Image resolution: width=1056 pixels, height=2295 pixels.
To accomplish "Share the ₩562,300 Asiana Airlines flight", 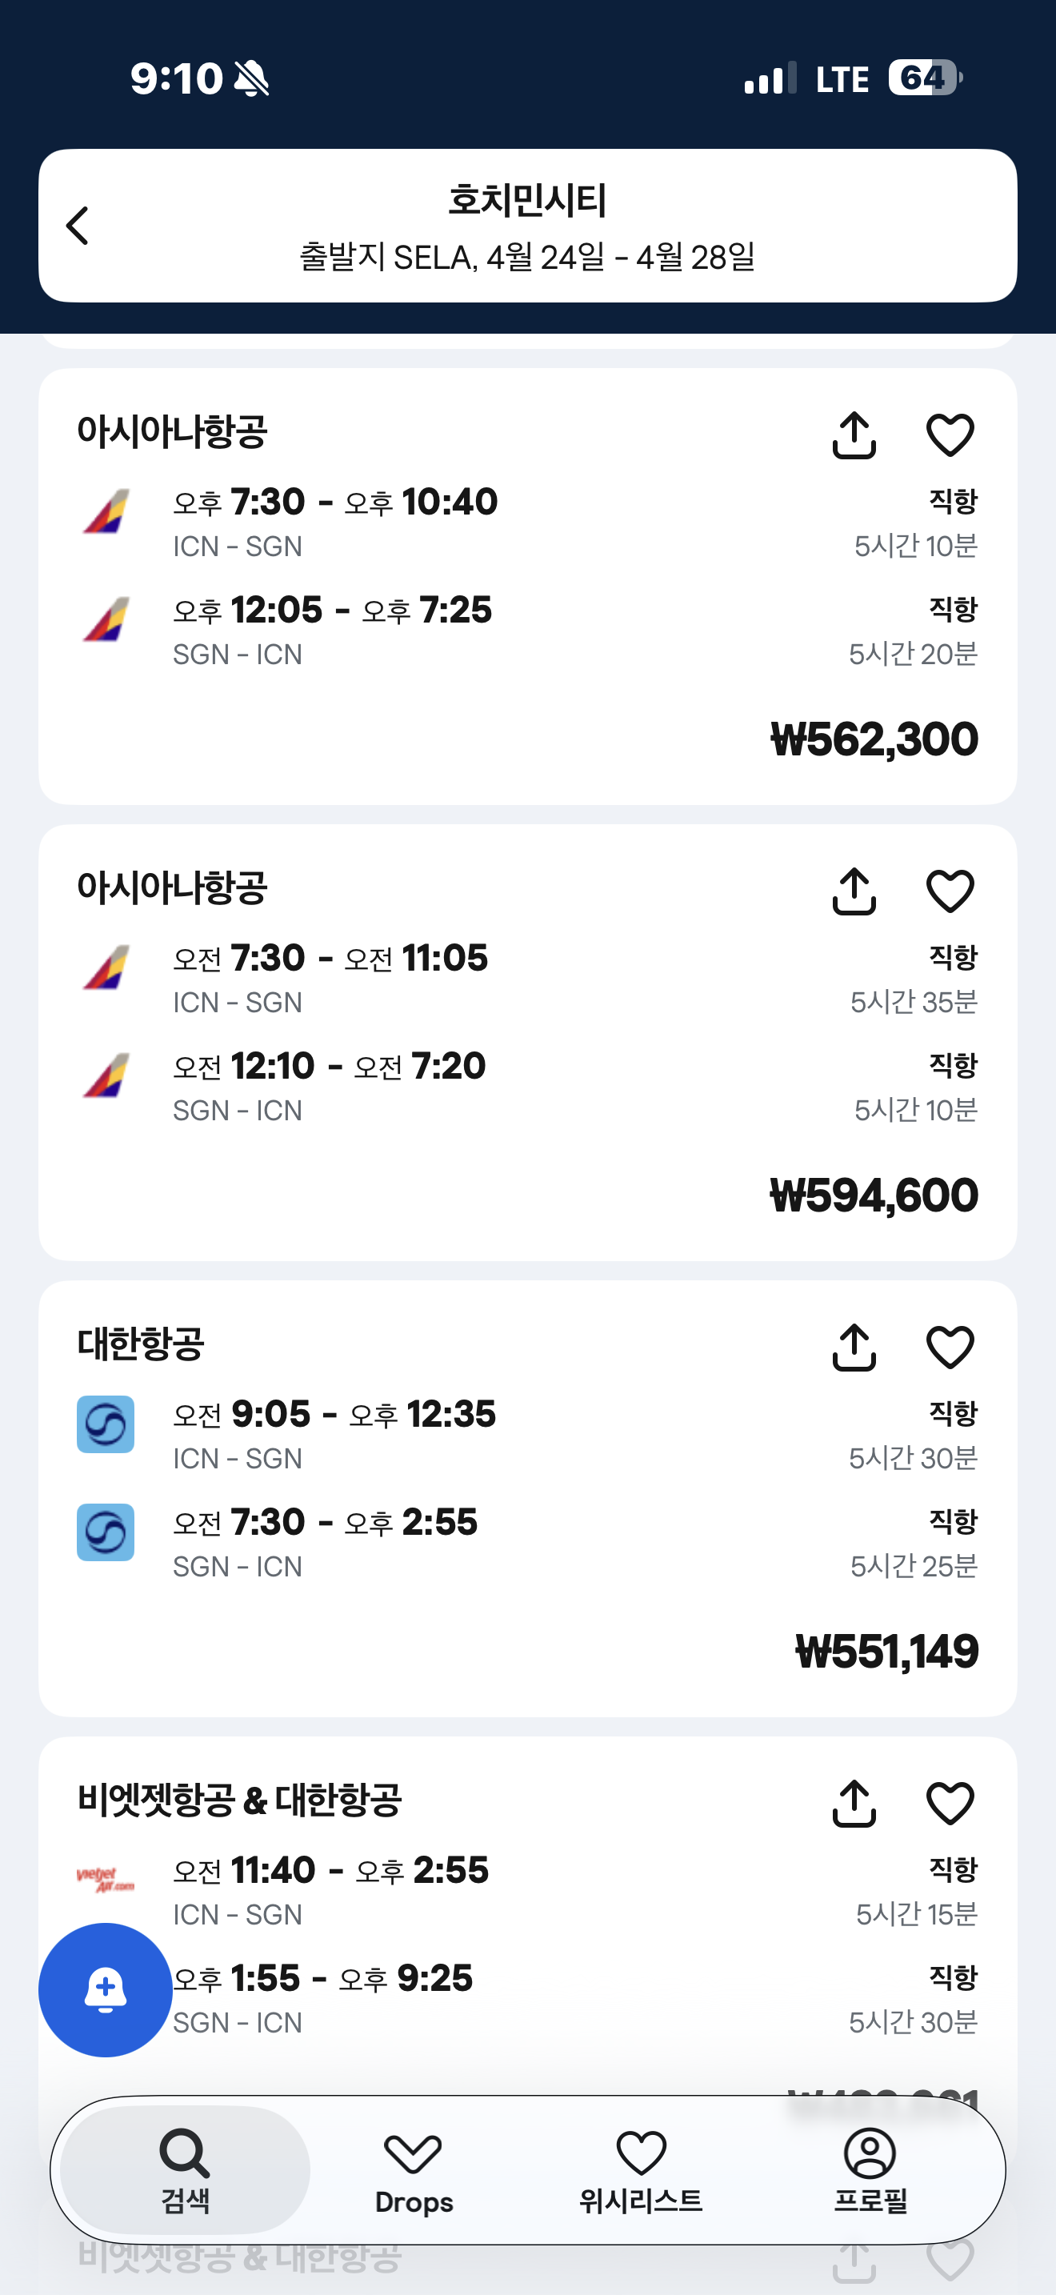I will tap(854, 435).
